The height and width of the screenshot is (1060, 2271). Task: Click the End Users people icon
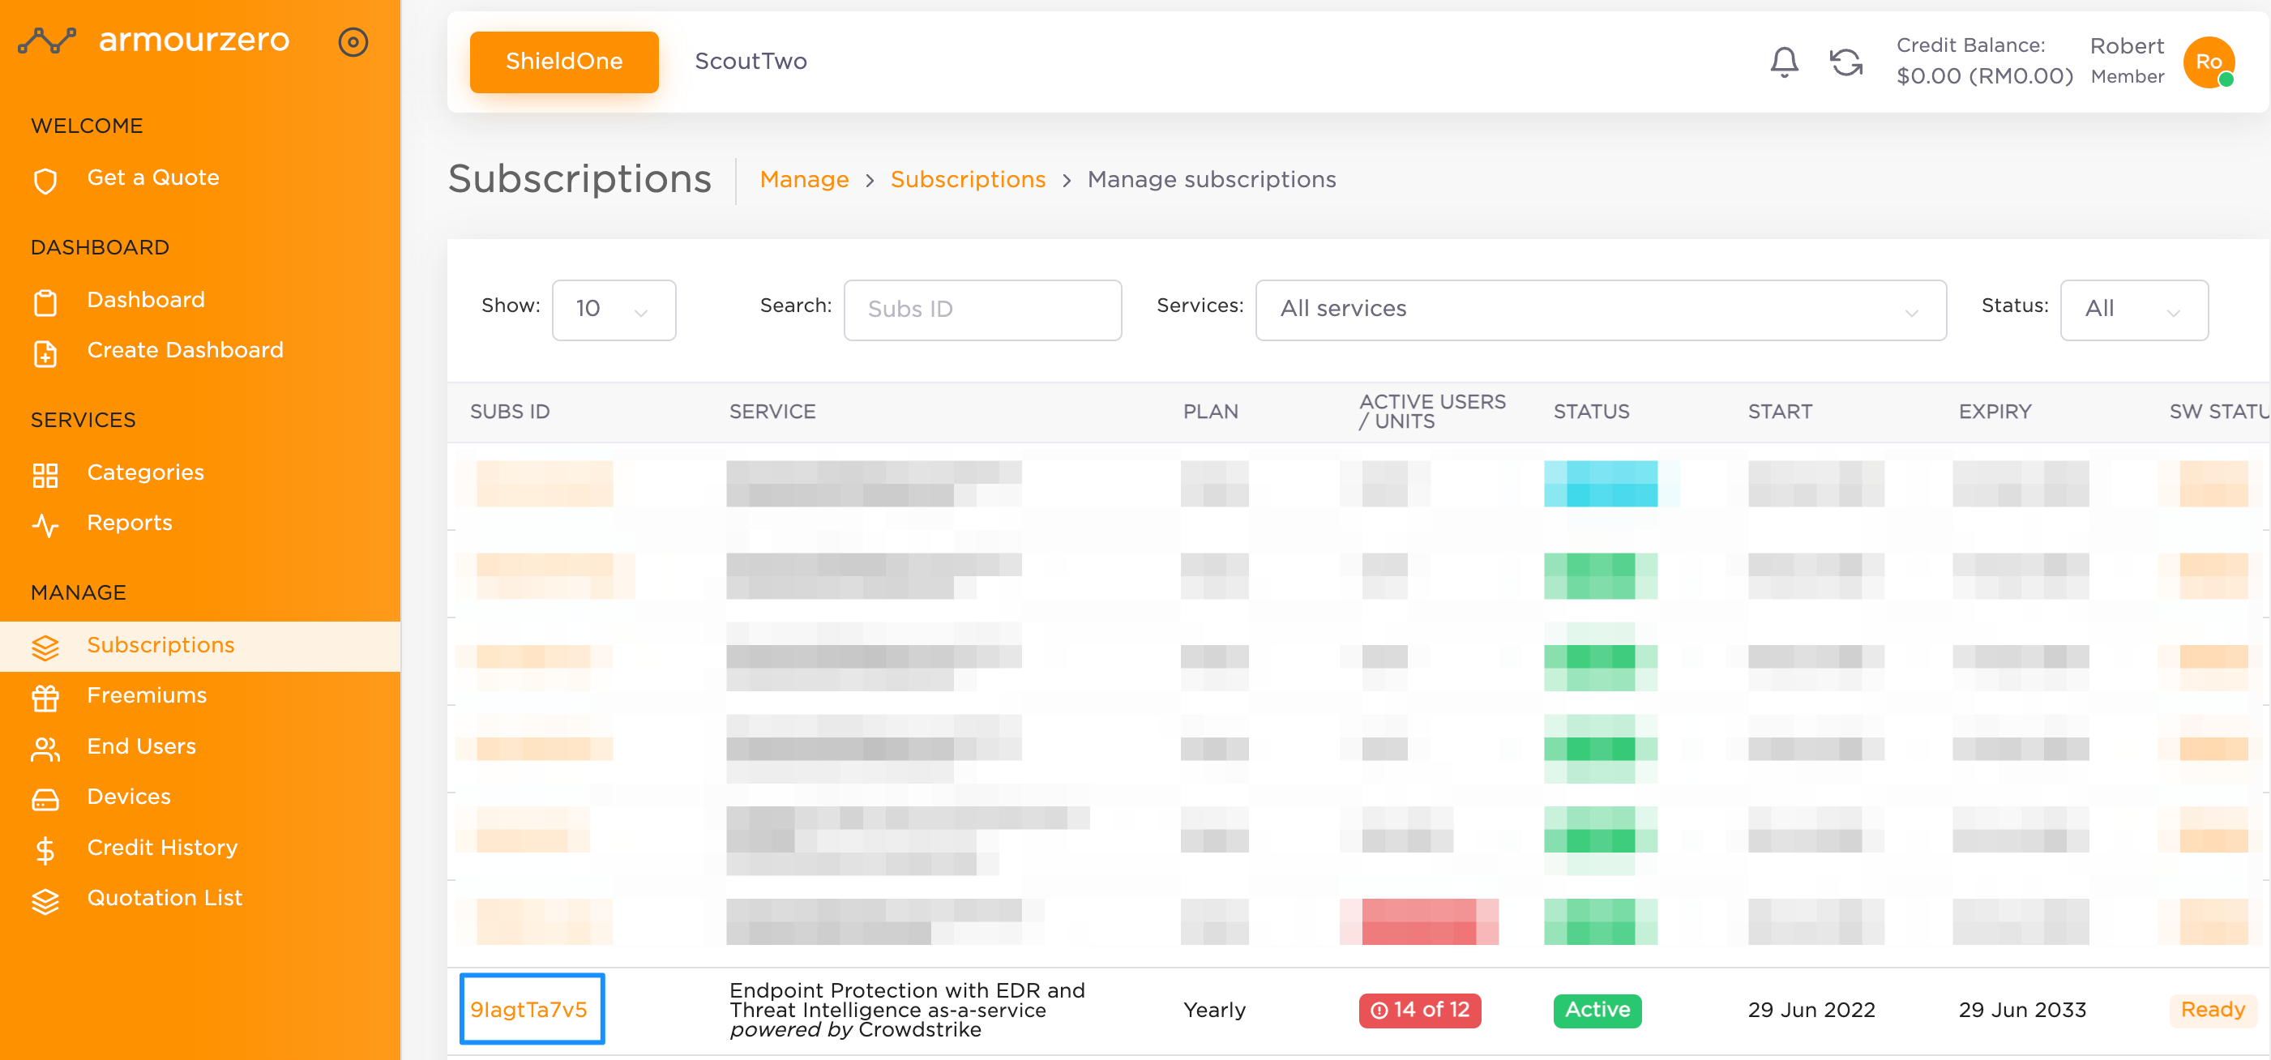[x=45, y=748]
